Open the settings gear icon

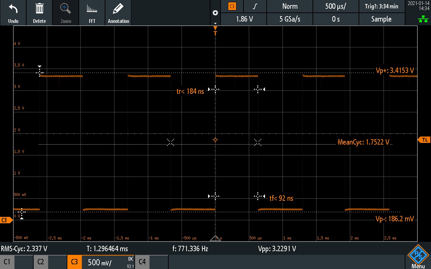[x=215, y=13]
